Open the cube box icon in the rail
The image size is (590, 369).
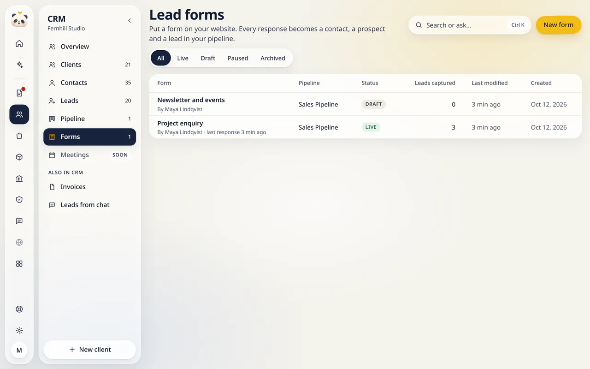point(19,157)
